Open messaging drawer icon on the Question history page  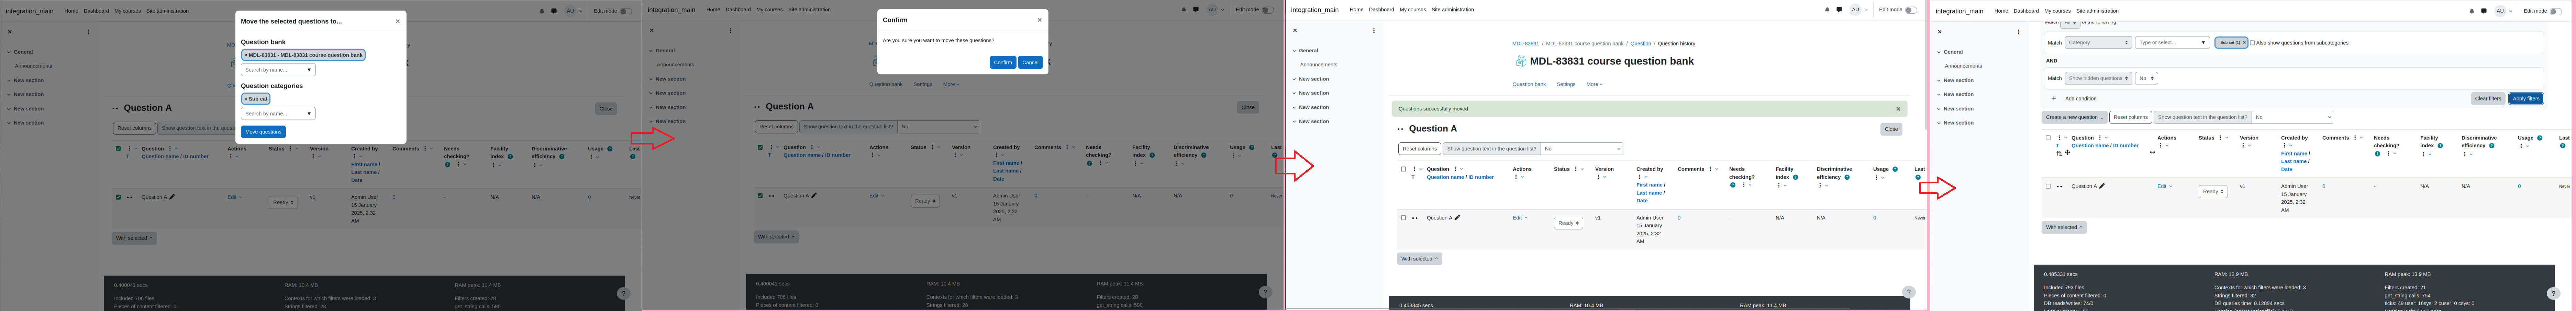(x=1839, y=10)
